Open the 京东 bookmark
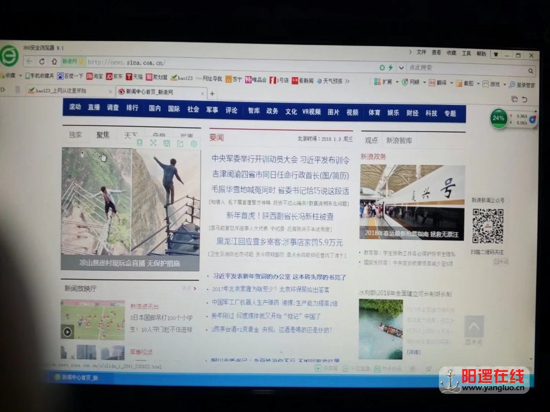 click(x=114, y=76)
